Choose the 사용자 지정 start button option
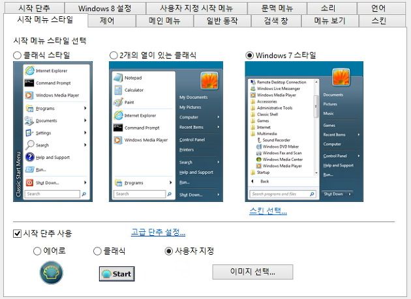This screenshot has width=411, height=299. point(168,251)
